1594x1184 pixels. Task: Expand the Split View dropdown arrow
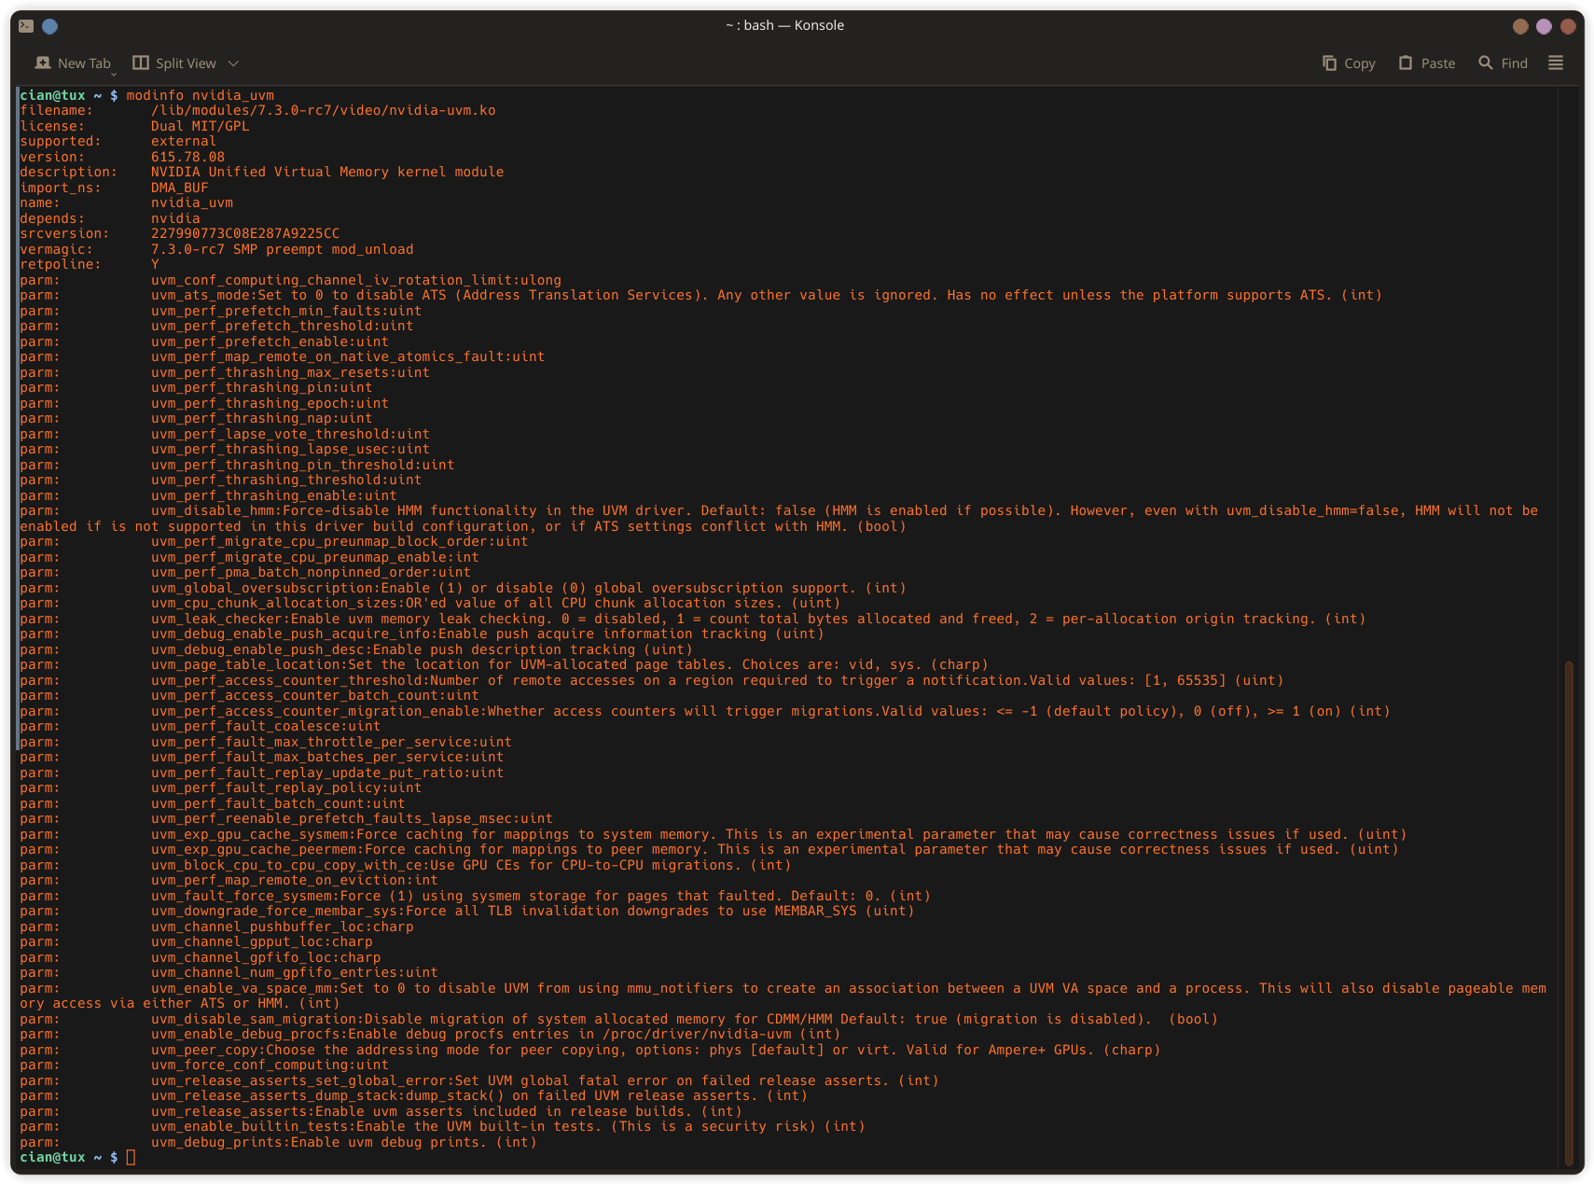[x=233, y=63]
